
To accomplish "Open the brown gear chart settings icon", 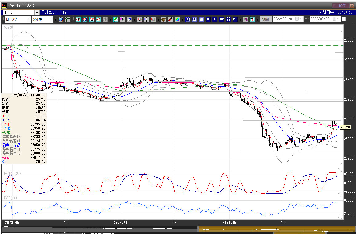I will coord(164,19).
